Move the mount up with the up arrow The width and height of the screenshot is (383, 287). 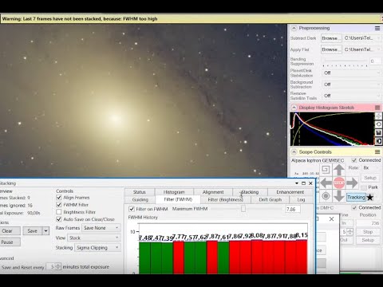point(339,170)
